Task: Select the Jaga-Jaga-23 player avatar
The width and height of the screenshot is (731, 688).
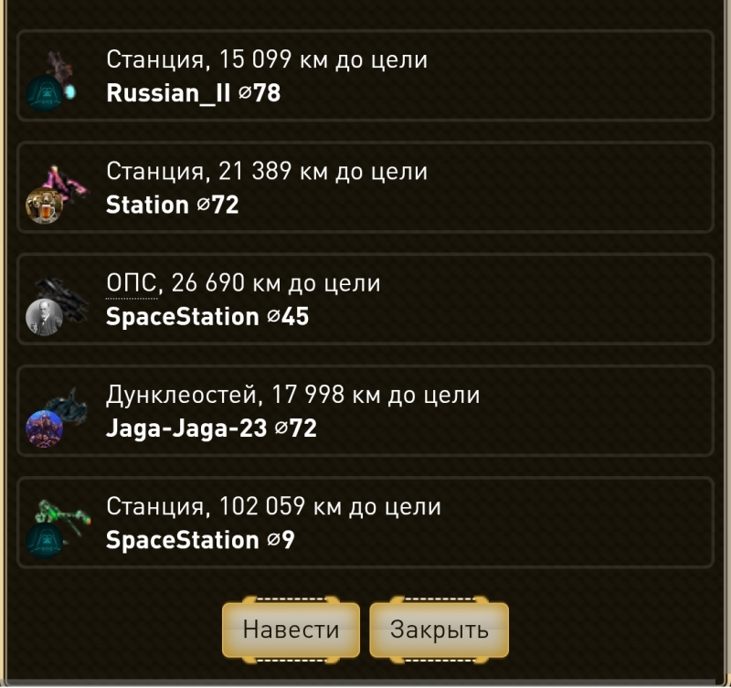Action: click(44, 429)
